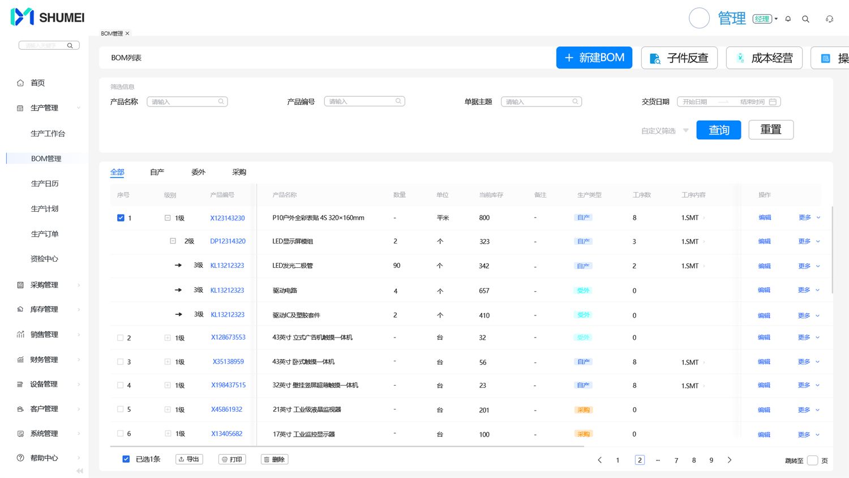Expand the X45861932 row
This screenshot has width=849, height=478.
(x=168, y=409)
